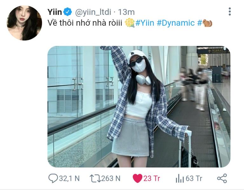View the 32,1 N replies count

click(69, 179)
